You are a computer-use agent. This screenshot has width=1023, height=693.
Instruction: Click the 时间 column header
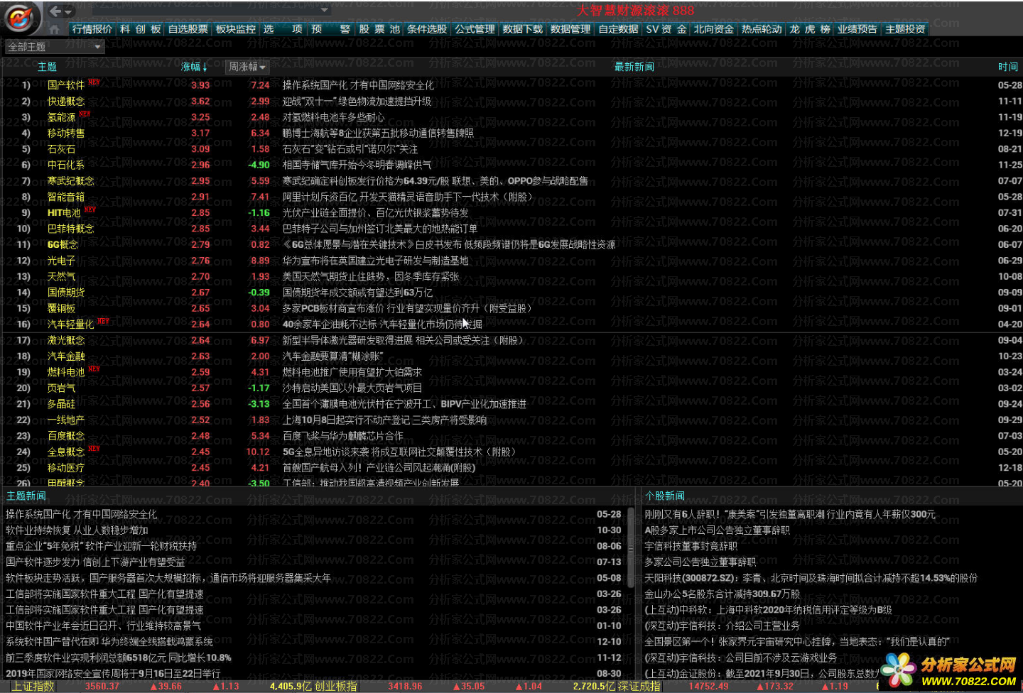click(1007, 67)
